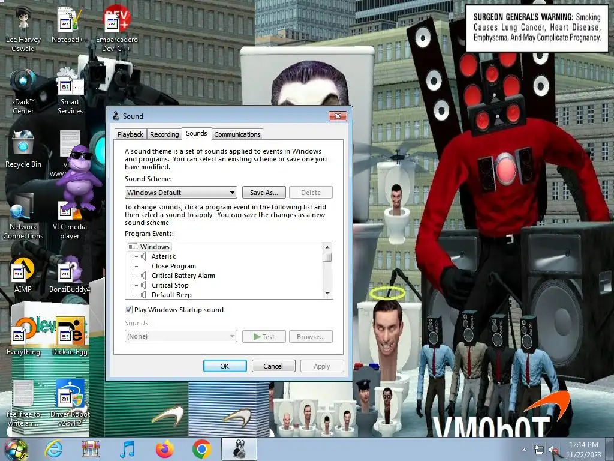Launch Firefox from taskbar

[x=164, y=449]
